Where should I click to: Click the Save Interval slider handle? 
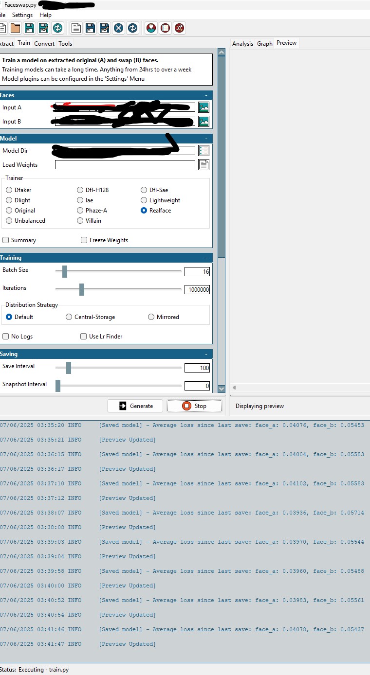click(x=69, y=368)
